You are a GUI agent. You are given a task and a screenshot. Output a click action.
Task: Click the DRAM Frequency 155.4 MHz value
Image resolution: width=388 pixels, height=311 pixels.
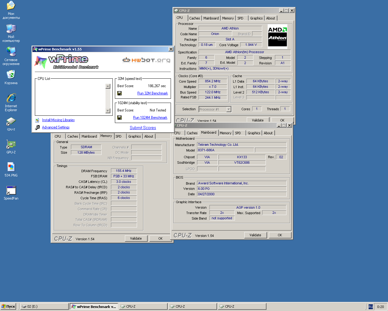point(124,171)
